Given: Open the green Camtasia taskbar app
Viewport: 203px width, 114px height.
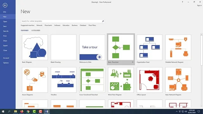Looking at the screenshot, I should [x=34, y=111].
